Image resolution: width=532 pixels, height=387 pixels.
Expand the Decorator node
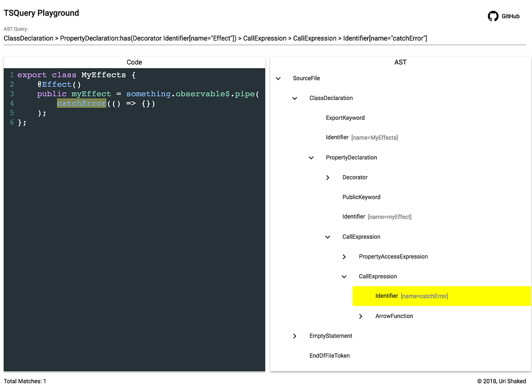328,177
